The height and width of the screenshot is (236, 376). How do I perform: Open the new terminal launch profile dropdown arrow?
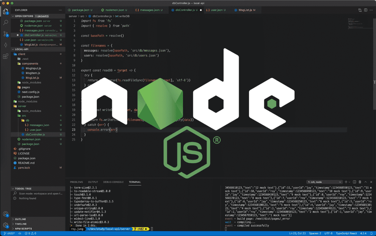click(x=349, y=182)
